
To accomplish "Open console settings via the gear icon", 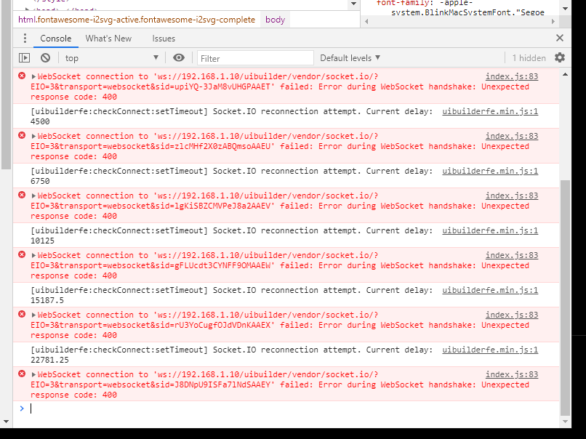I will 559,57.
